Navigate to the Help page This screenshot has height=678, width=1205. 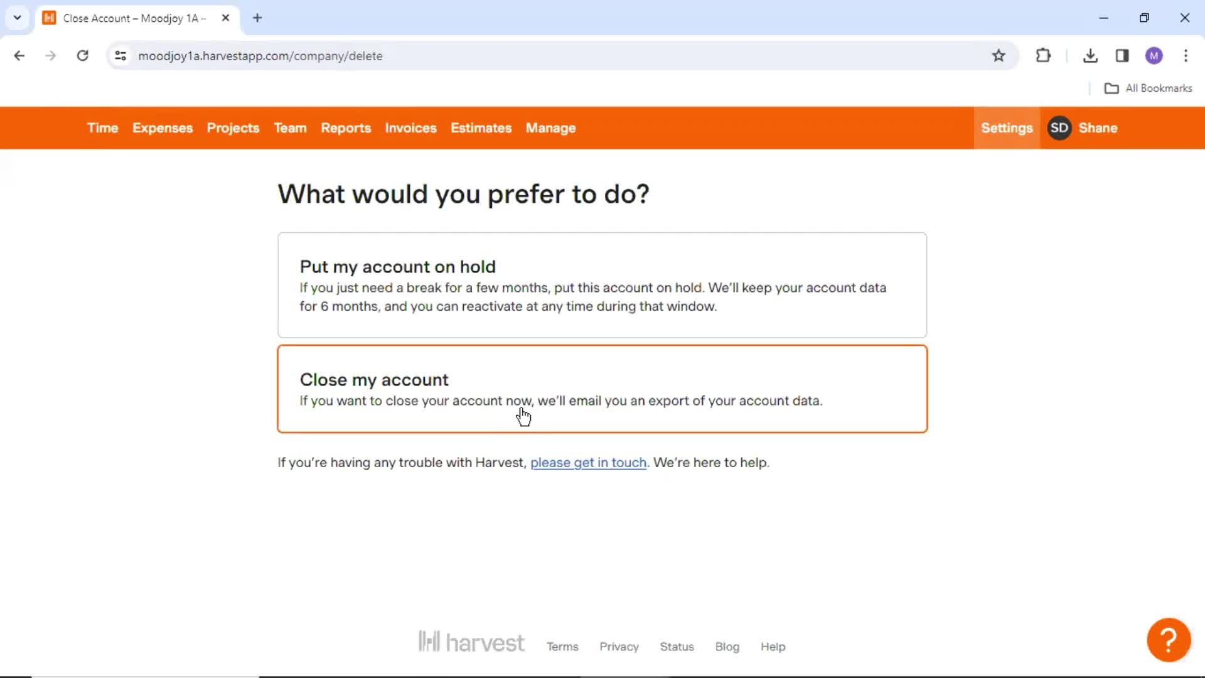click(773, 647)
